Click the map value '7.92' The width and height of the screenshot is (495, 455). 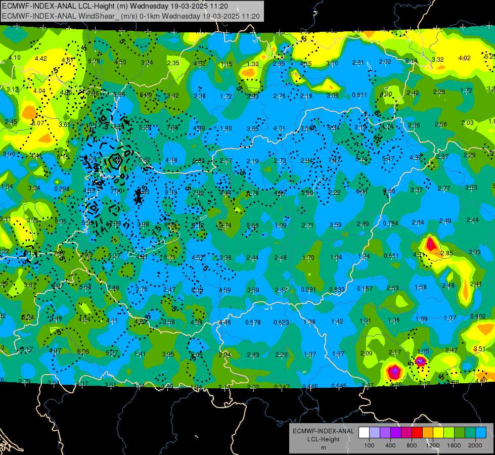pyautogui.click(x=198, y=193)
